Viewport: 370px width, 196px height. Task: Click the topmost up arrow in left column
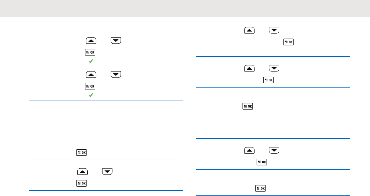(x=91, y=41)
